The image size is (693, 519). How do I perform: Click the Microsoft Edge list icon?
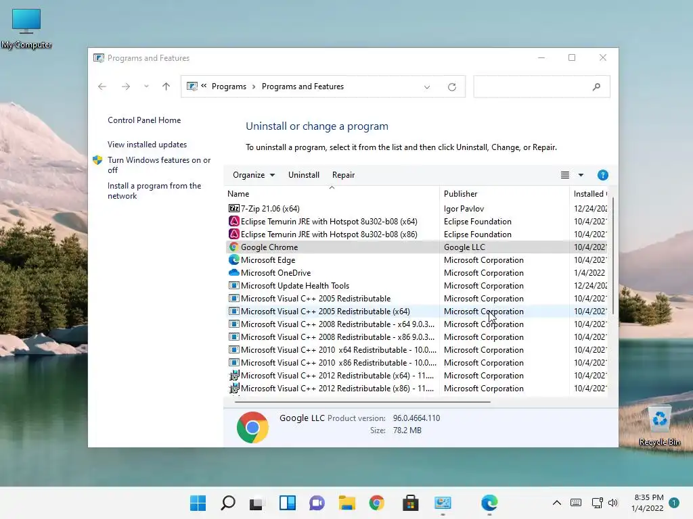[x=233, y=260]
